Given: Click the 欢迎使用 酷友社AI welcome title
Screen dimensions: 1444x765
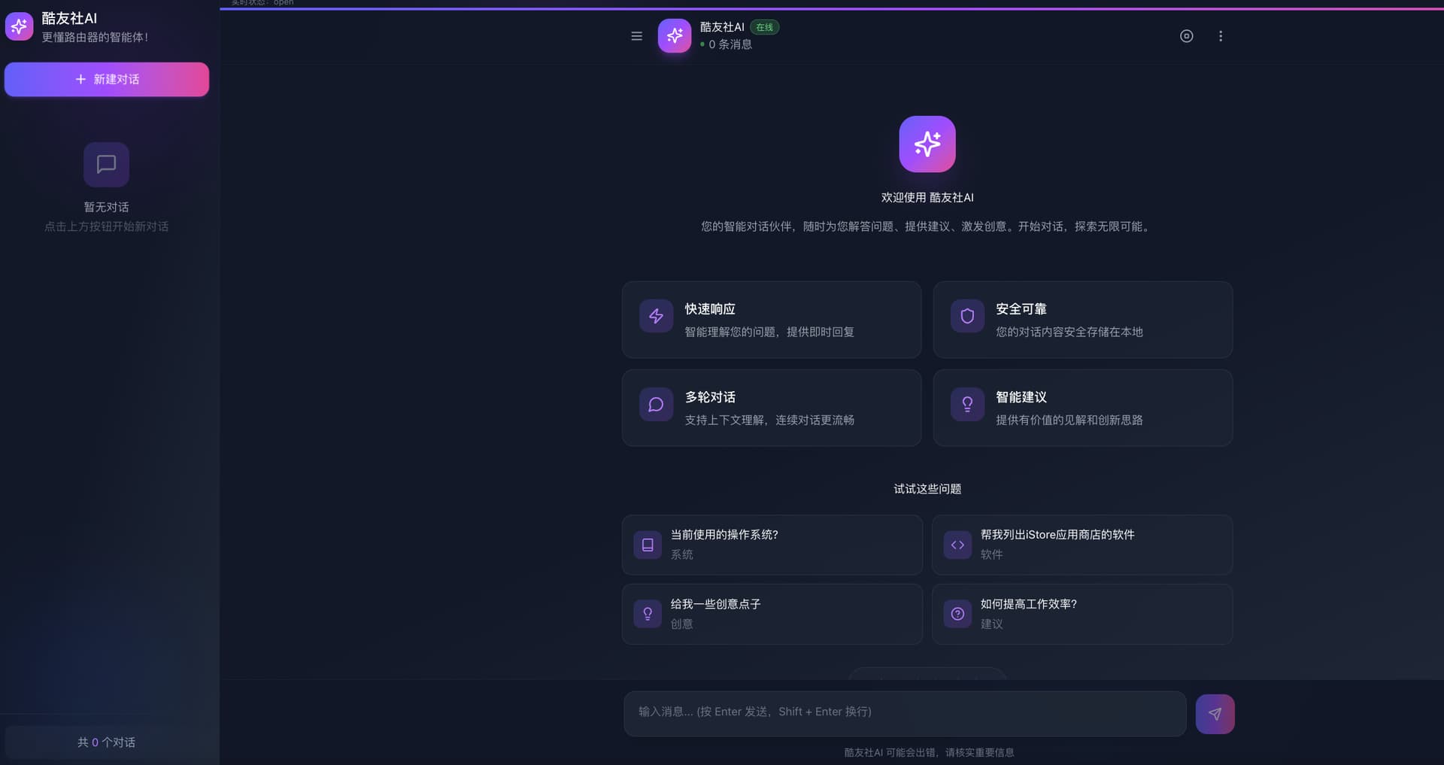Looking at the screenshot, I should (x=927, y=198).
